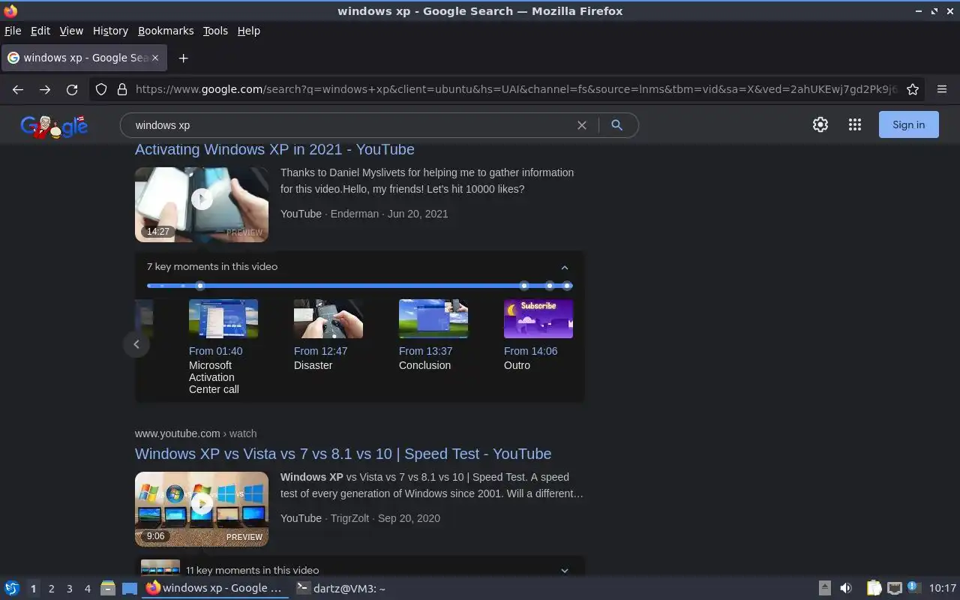Open a new tab with the plus button

point(183,58)
